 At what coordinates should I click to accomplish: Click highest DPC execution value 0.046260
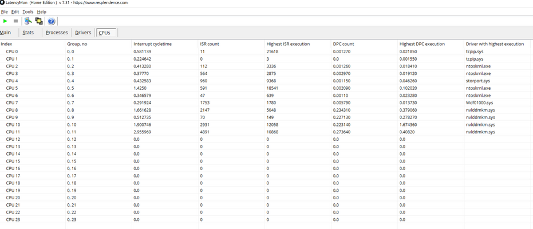click(x=408, y=81)
